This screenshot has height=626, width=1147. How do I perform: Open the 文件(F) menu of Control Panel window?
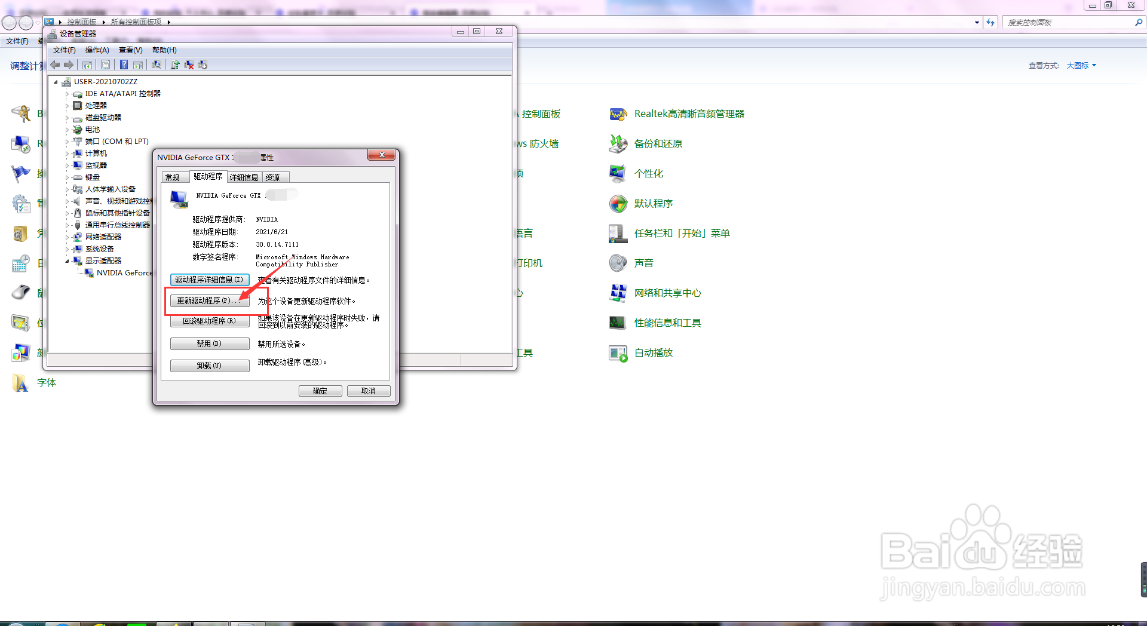[x=17, y=41]
